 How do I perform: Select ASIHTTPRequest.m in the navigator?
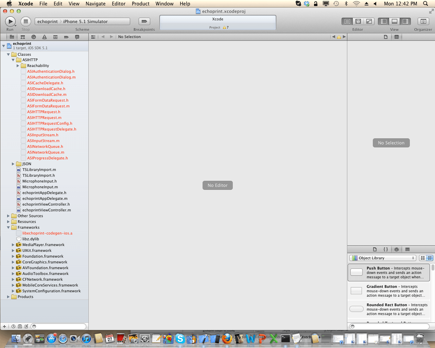point(44,118)
